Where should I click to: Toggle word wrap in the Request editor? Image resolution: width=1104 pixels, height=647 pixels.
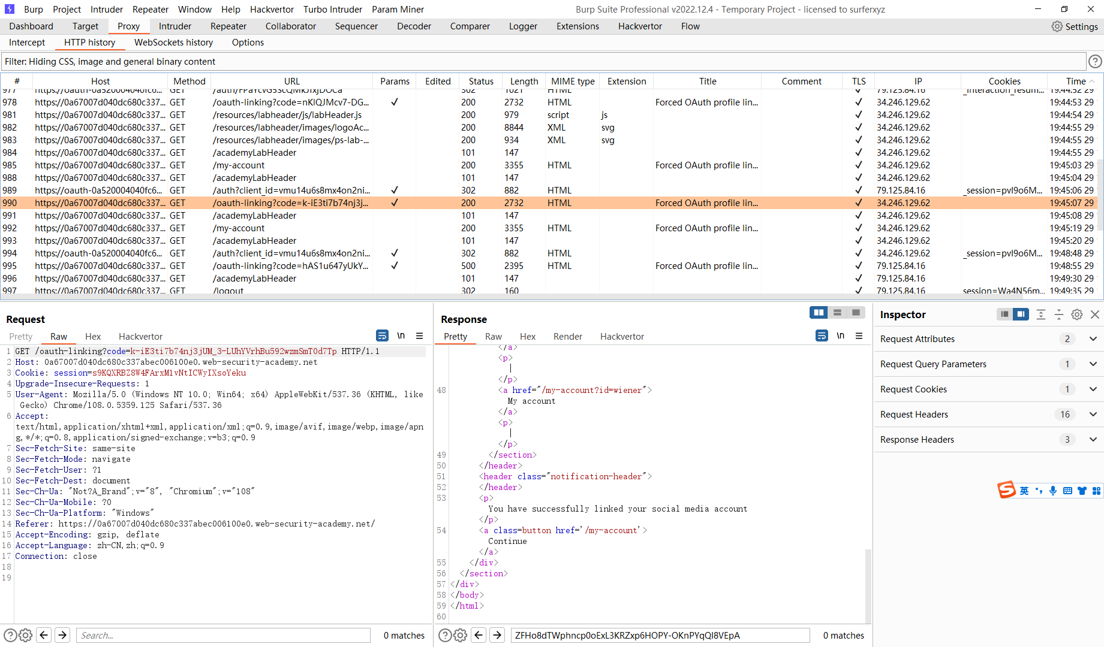coord(383,335)
